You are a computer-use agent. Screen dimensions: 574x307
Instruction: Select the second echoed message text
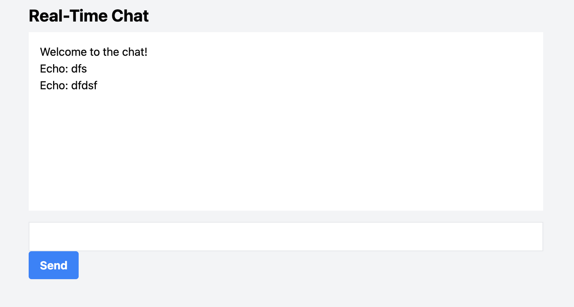tap(68, 86)
